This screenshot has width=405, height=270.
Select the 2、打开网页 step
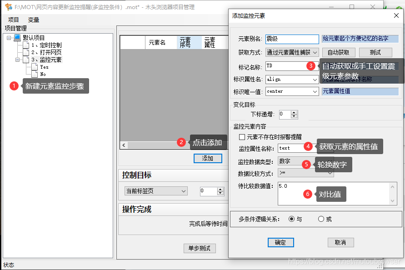46,52
